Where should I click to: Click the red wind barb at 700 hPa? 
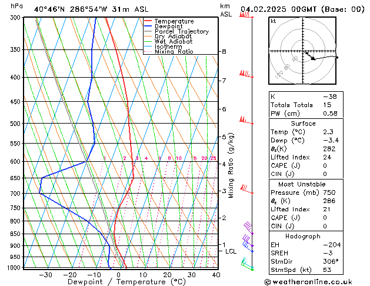pyautogui.click(x=246, y=189)
